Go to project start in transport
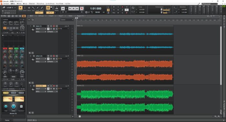The image size is (226, 122). click(x=63, y=12)
